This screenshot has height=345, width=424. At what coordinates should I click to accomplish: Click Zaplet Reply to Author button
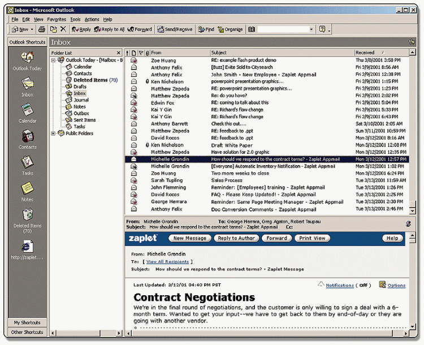(236, 238)
